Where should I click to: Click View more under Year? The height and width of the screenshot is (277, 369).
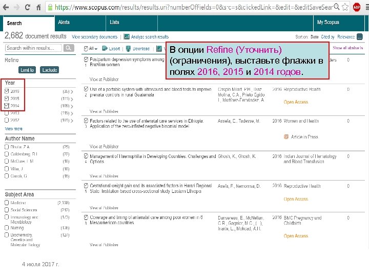click(x=14, y=129)
